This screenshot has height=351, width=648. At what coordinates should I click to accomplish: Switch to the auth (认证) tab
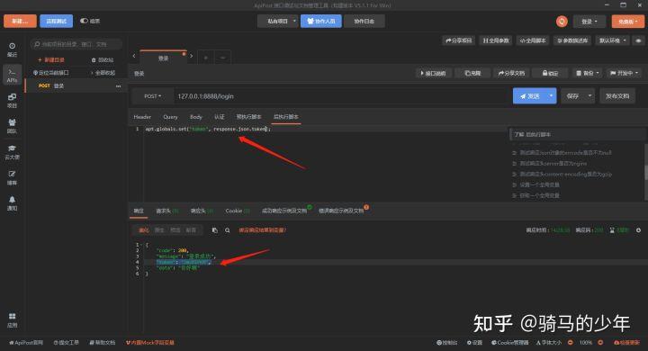point(220,117)
